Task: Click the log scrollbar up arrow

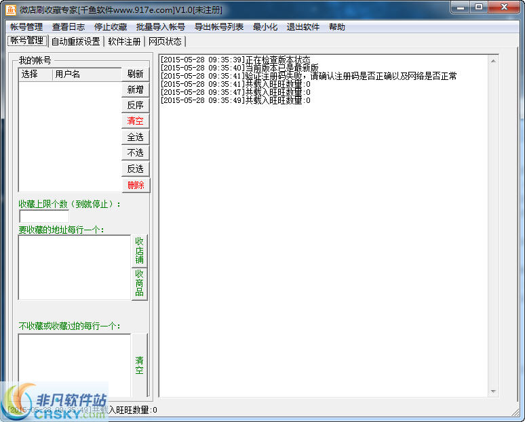Action: click(493, 61)
